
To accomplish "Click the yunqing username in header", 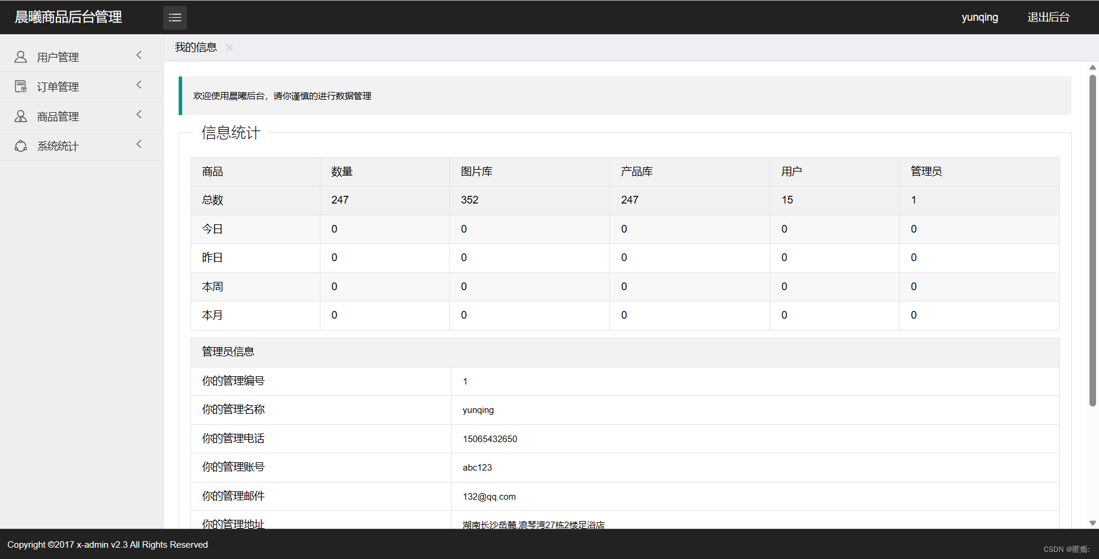I will pyautogui.click(x=980, y=17).
